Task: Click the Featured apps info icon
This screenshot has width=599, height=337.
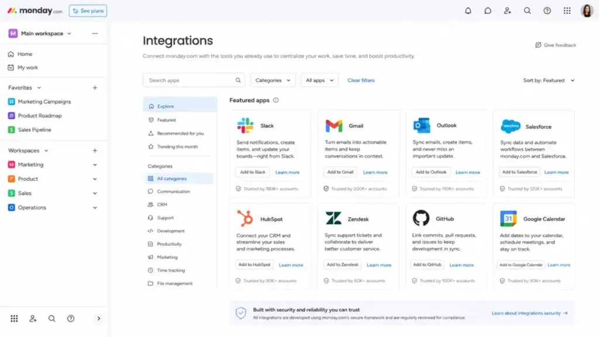Action: point(276,100)
